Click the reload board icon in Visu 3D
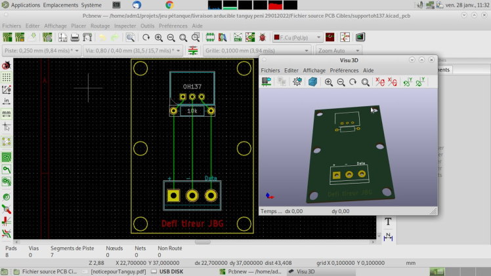This screenshot has width=491, height=276. tap(267, 82)
